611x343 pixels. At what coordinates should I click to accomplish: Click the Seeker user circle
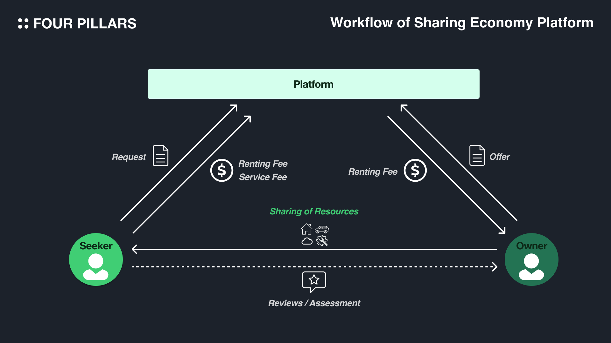(96, 259)
